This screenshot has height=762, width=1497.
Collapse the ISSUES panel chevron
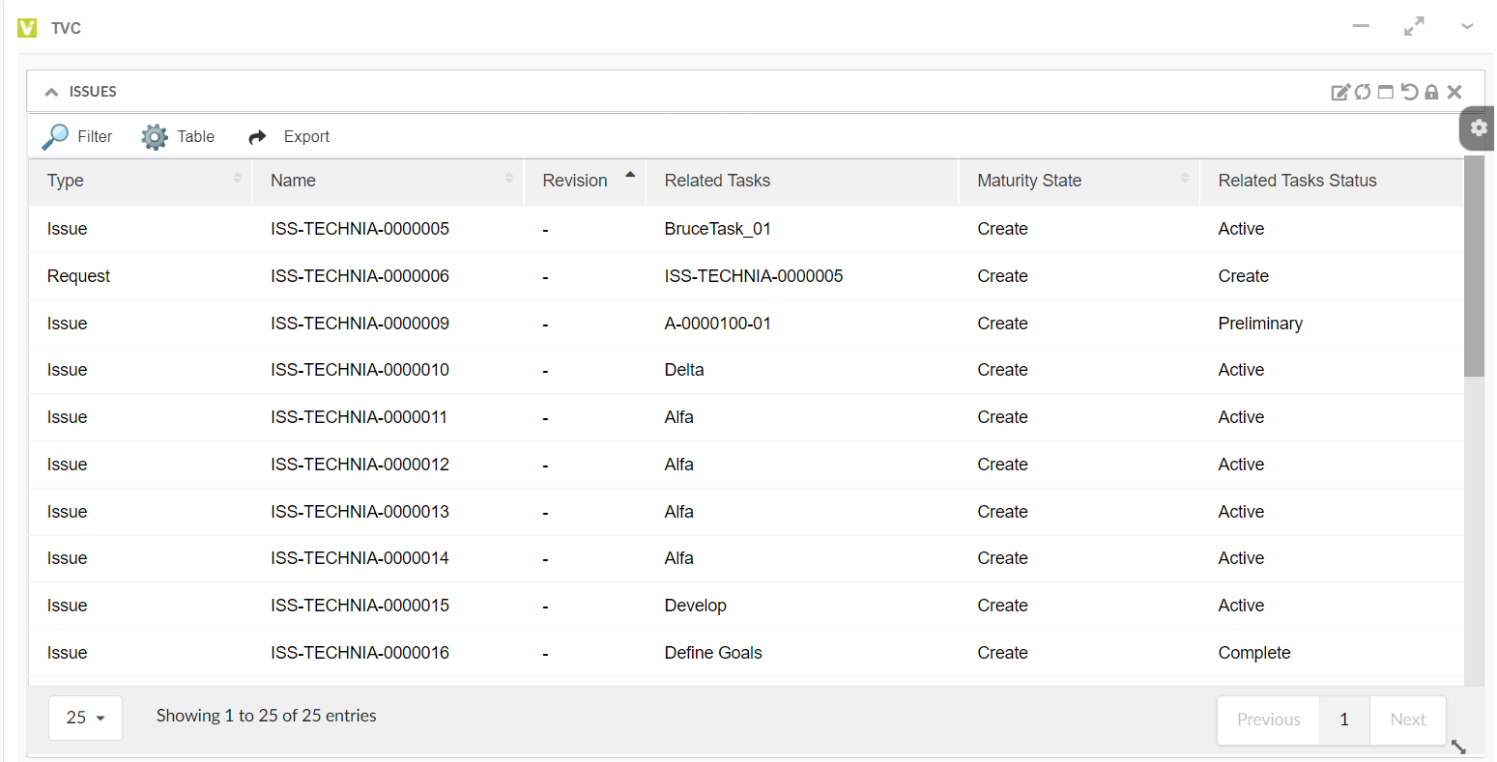(x=52, y=92)
